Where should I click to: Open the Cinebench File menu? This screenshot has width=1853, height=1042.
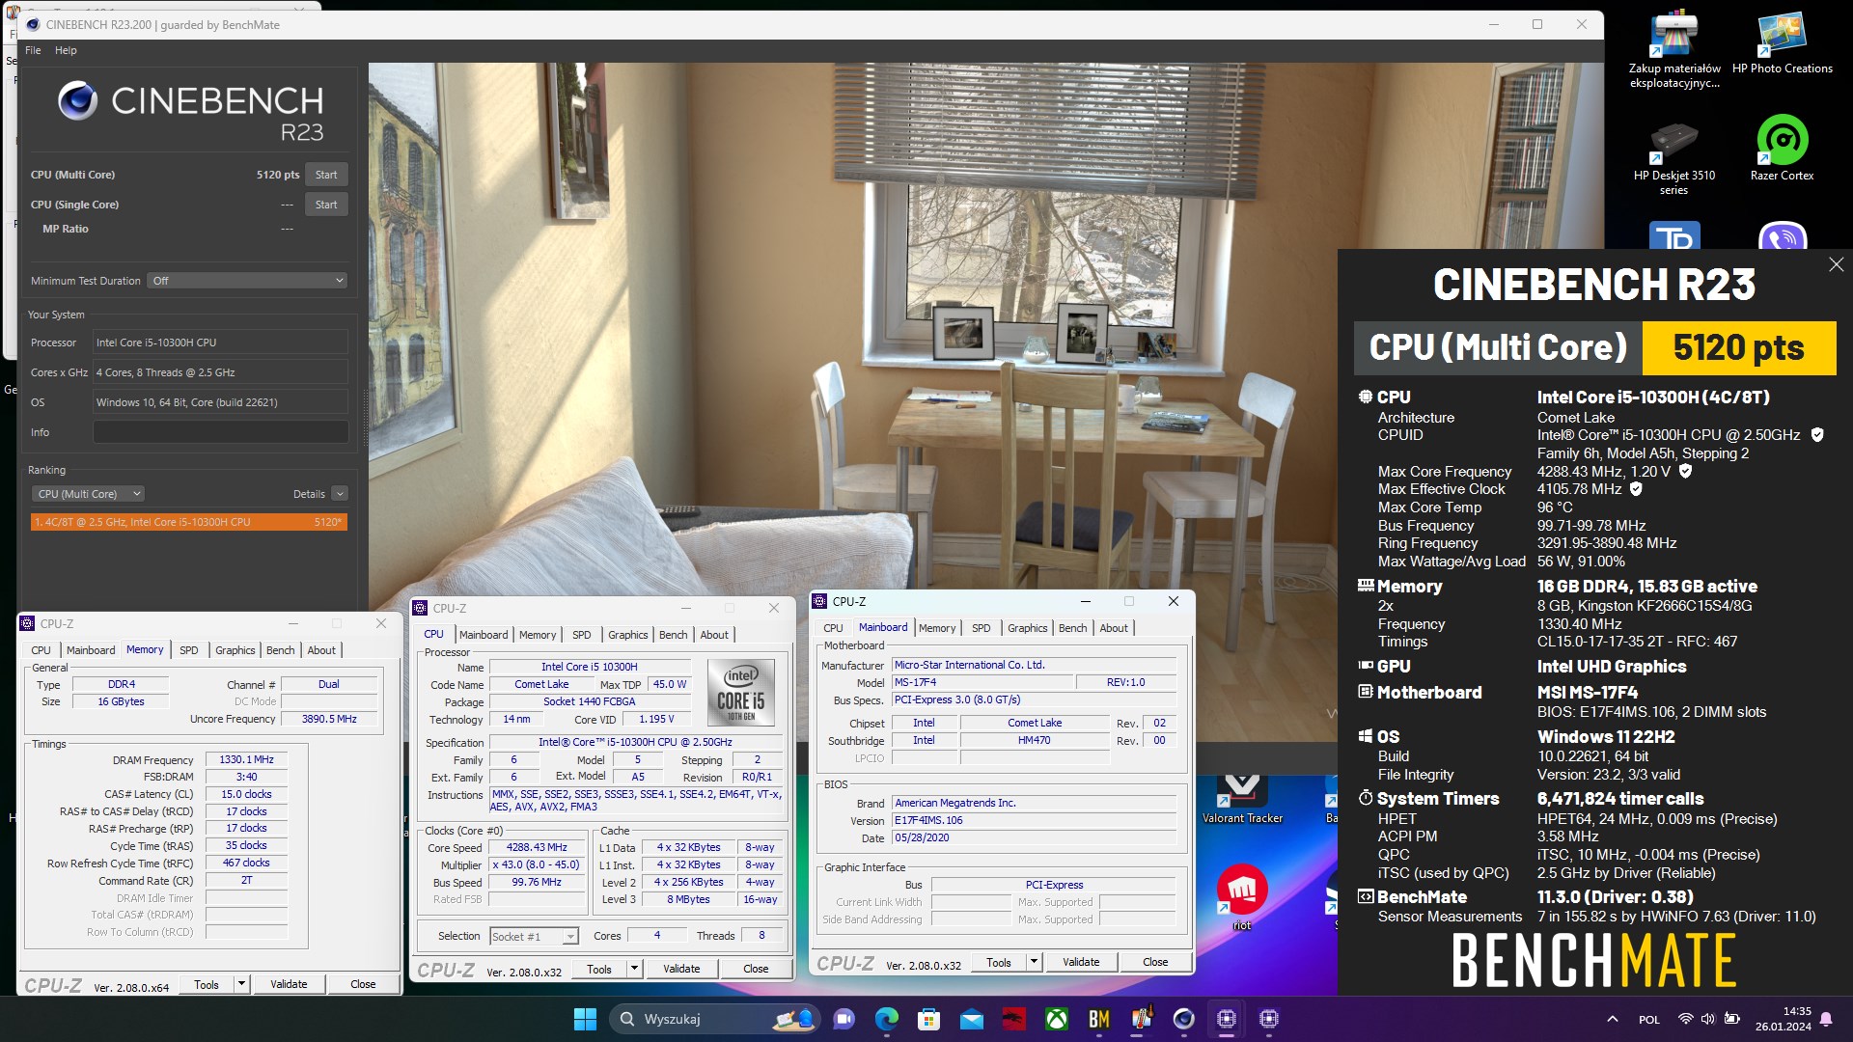click(x=33, y=50)
